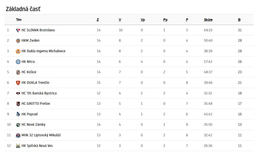Click the Tím column header
This screenshot has height=155, width=254.
pos(19,20)
